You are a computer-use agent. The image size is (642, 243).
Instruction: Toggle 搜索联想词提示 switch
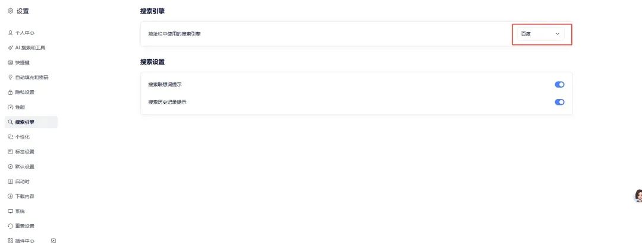point(559,85)
